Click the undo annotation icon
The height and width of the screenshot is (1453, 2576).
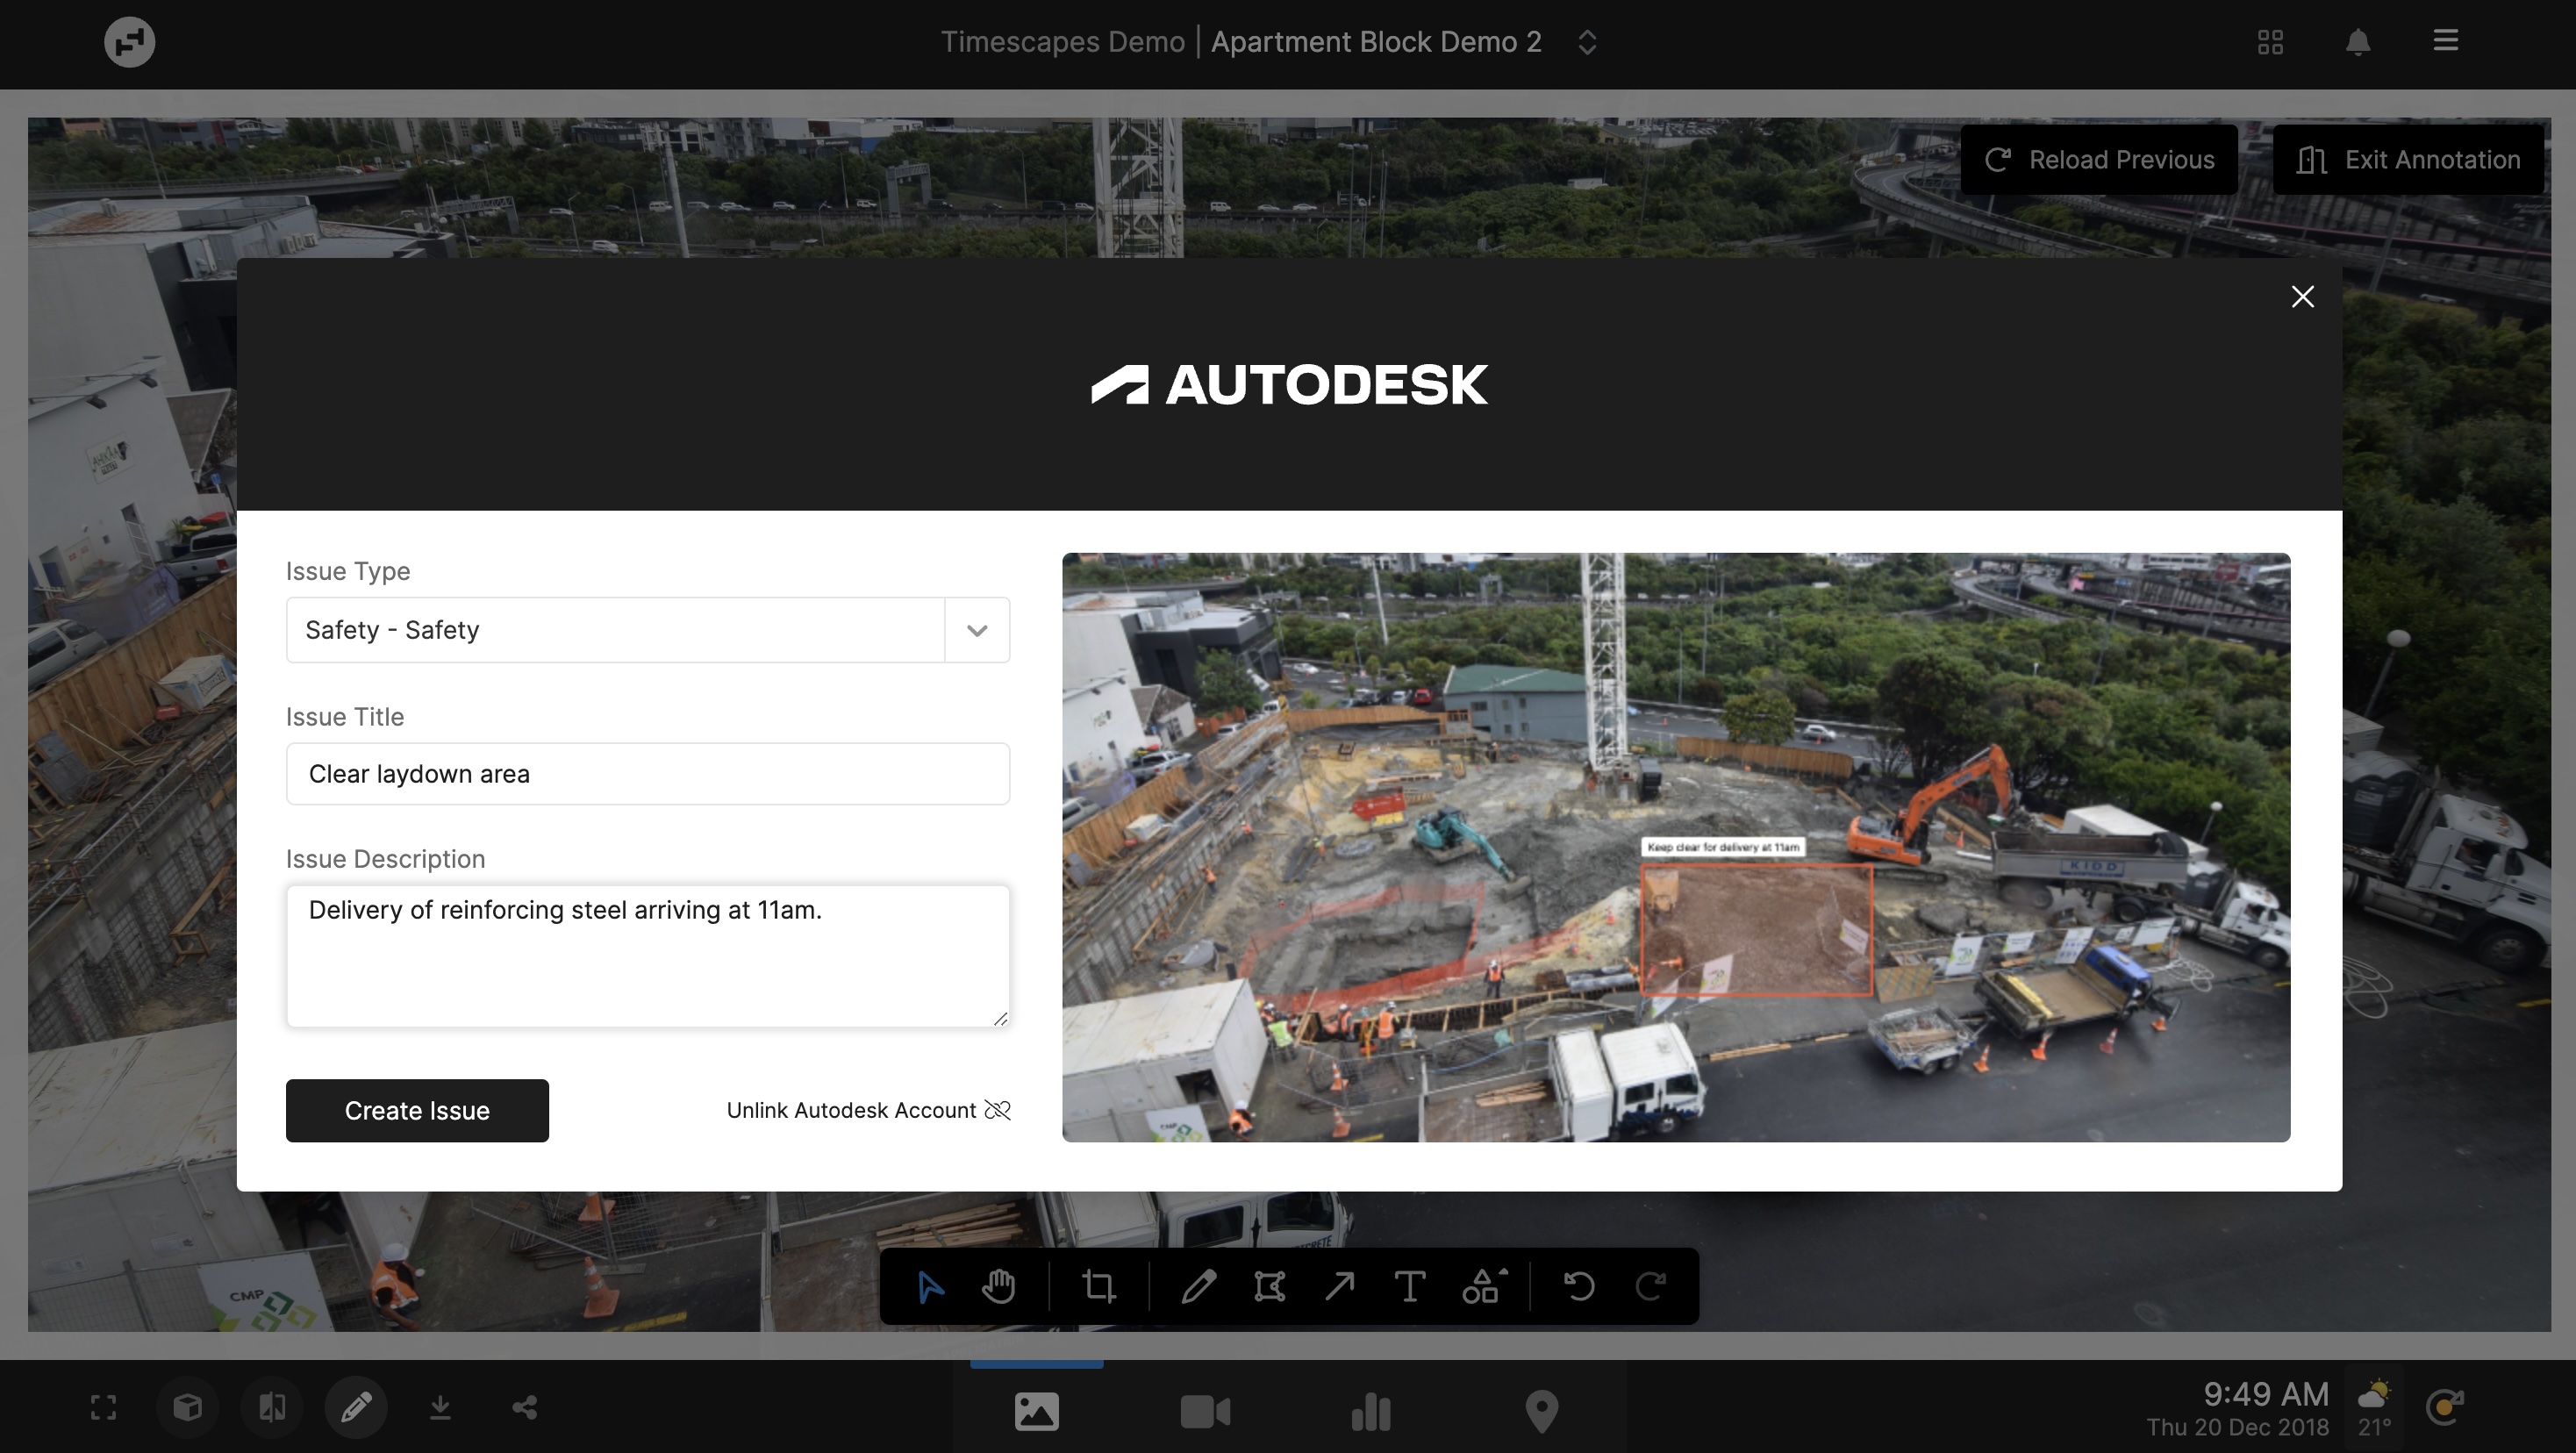[x=1579, y=1286]
